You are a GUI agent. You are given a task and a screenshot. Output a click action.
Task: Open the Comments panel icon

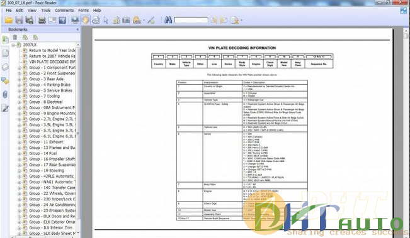tap(5, 81)
